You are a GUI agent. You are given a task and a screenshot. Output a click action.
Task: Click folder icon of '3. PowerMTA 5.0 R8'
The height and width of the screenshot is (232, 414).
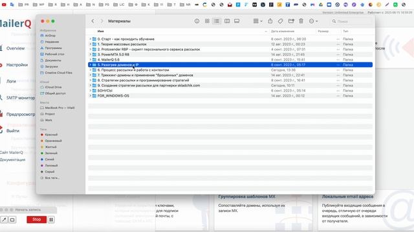pos(94,54)
